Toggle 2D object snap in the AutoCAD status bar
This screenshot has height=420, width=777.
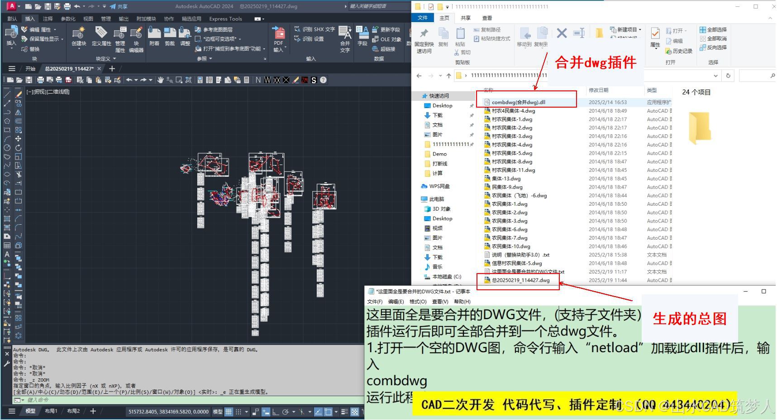pos(328,411)
